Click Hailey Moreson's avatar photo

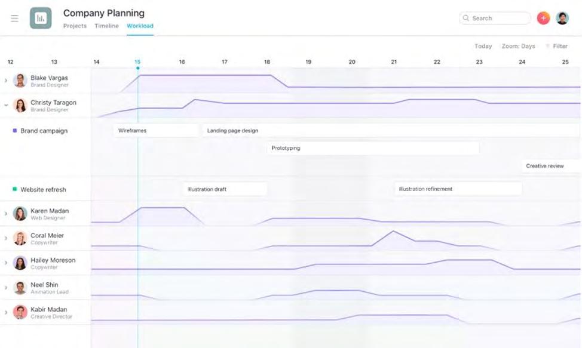pos(20,263)
